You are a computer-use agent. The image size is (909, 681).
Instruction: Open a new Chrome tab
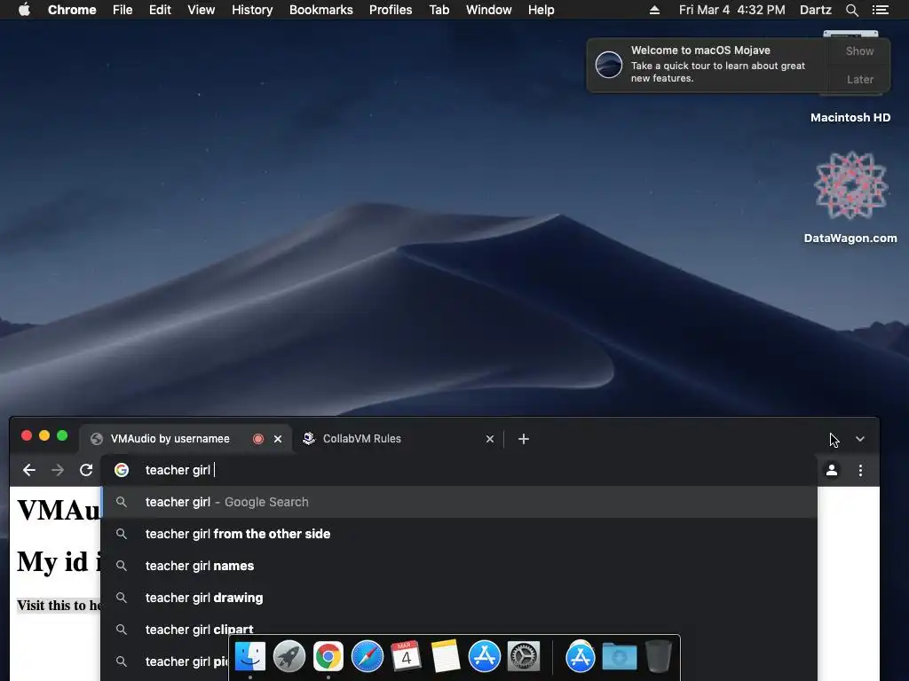(x=524, y=439)
